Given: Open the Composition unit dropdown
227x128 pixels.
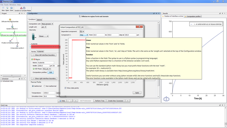Looking at the screenshot, I should coord(47,24).
